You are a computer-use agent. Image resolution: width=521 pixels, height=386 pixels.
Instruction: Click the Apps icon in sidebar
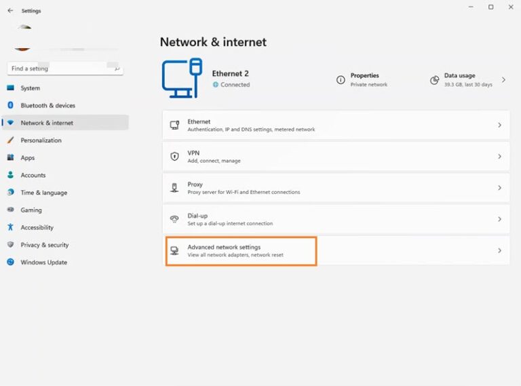[x=11, y=157]
